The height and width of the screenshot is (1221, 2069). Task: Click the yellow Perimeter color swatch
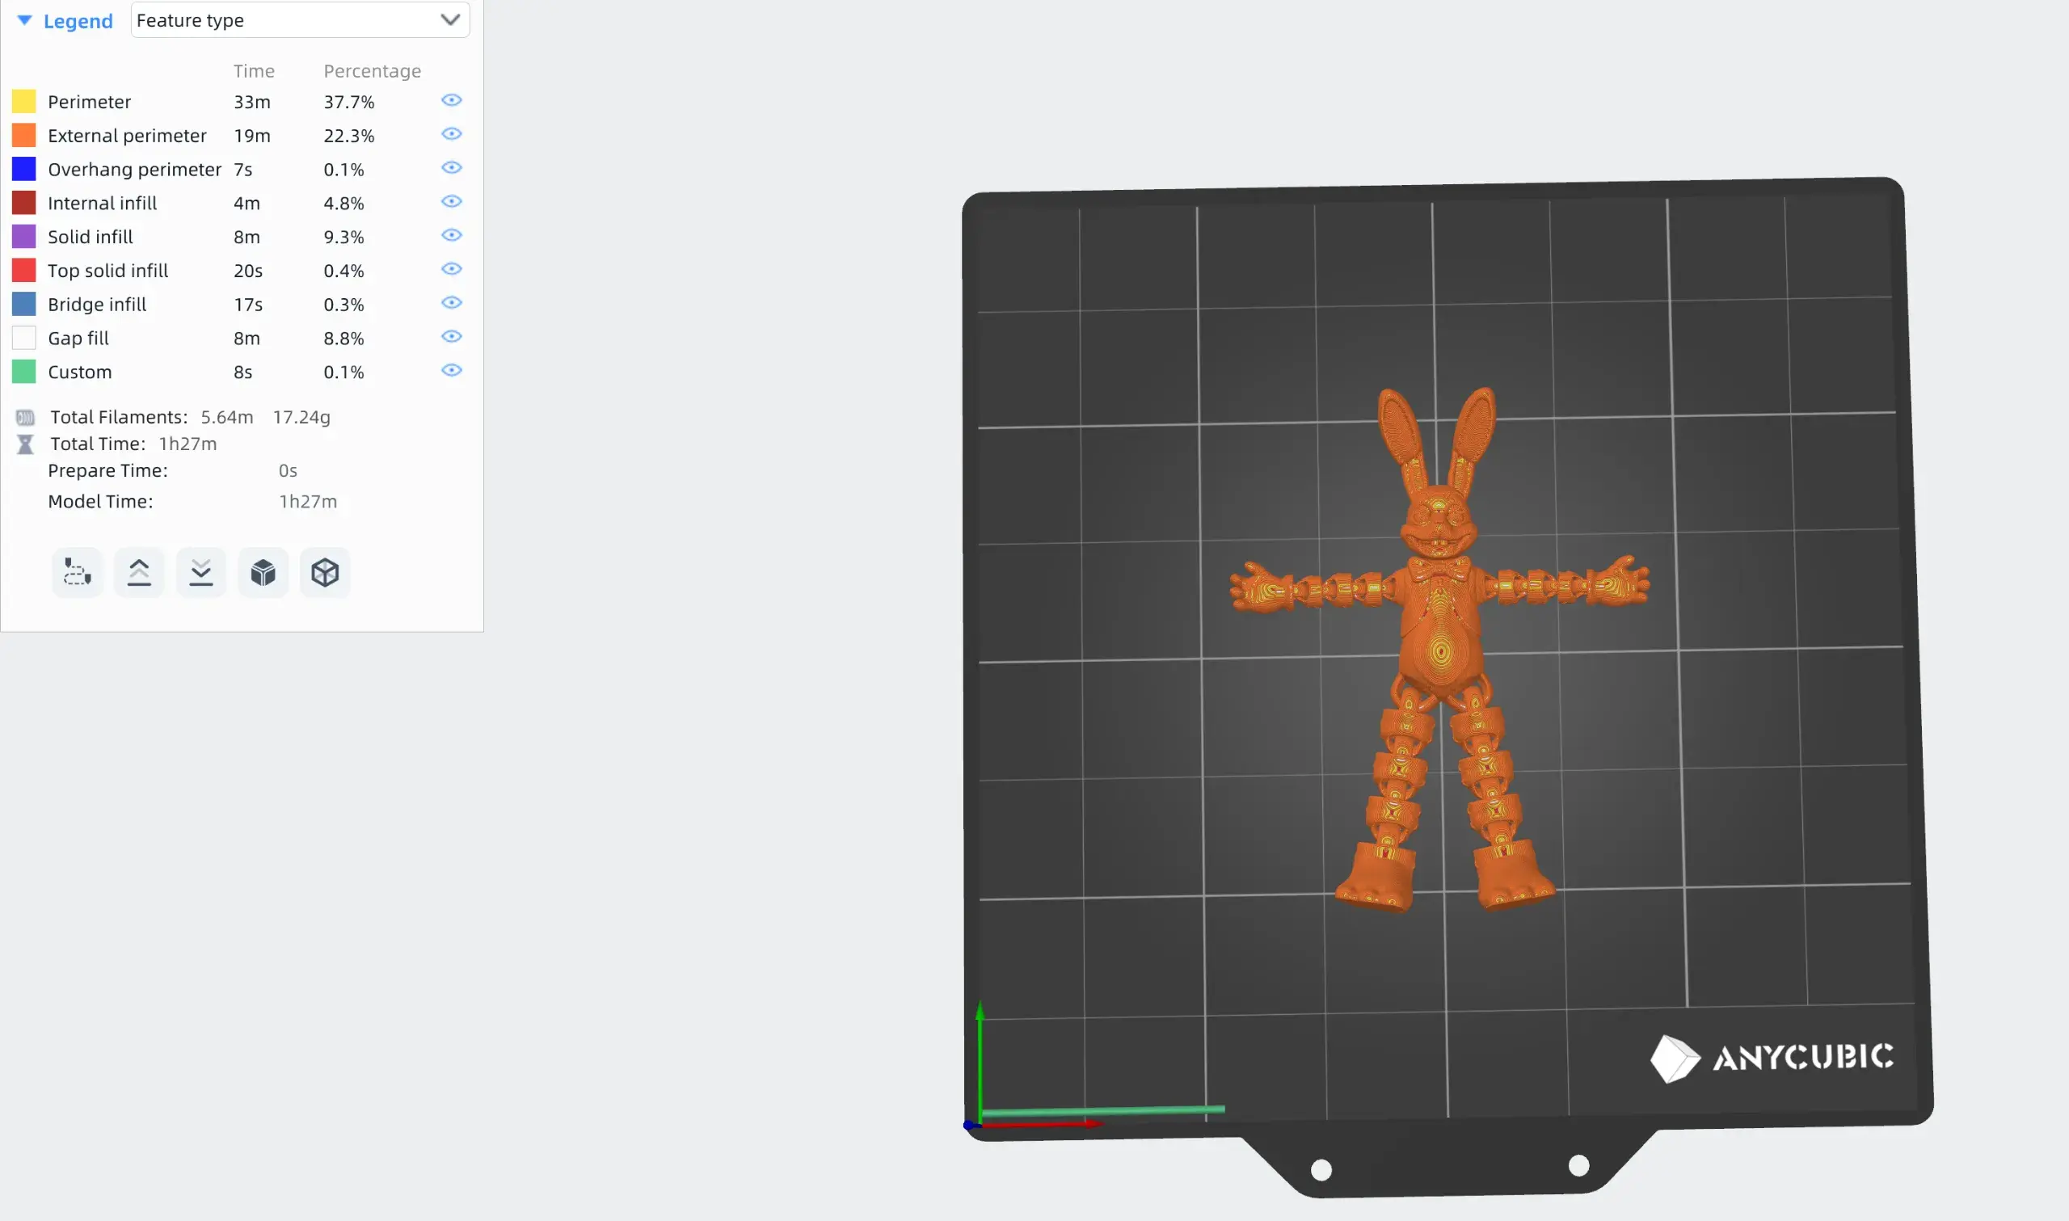(x=24, y=101)
